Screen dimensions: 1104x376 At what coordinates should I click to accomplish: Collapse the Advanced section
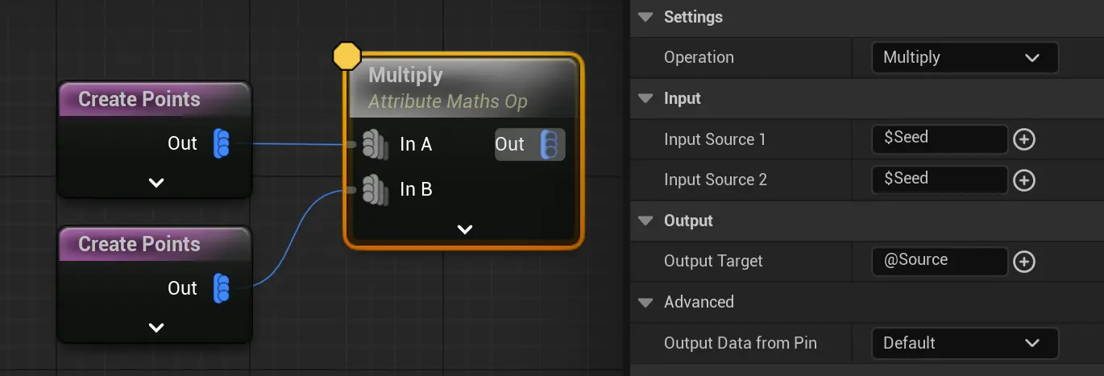point(645,303)
